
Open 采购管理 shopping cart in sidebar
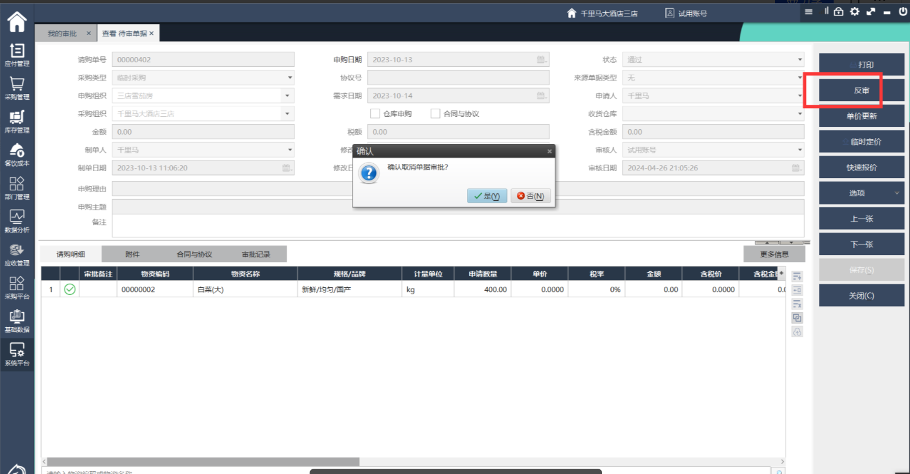17,88
